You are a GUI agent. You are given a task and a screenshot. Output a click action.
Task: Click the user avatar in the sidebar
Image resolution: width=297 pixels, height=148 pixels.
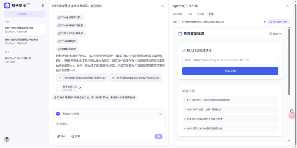click(x=7, y=140)
